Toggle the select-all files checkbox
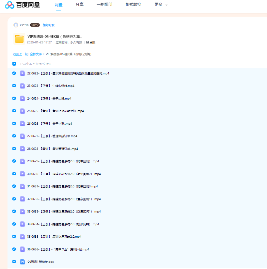 (14, 64)
